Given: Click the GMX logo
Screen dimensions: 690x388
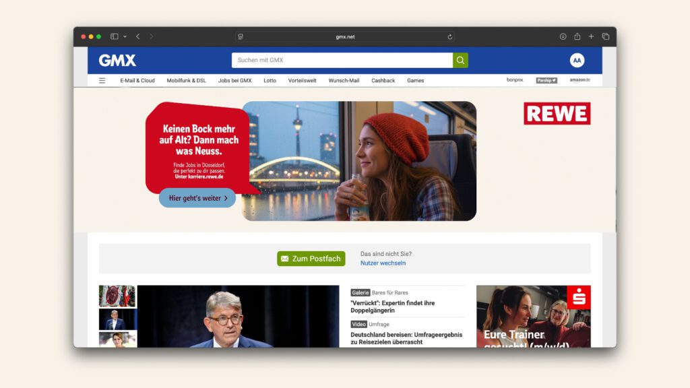Looking at the screenshot, I should click(117, 61).
